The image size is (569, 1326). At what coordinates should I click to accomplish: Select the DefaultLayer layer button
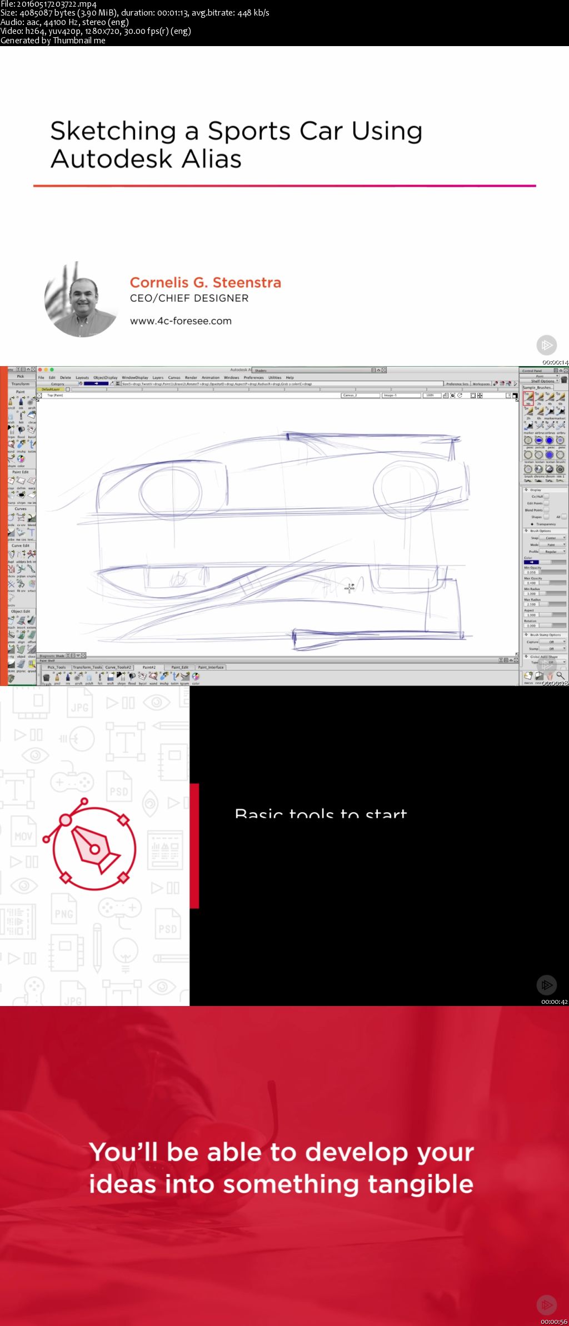(51, 389)
